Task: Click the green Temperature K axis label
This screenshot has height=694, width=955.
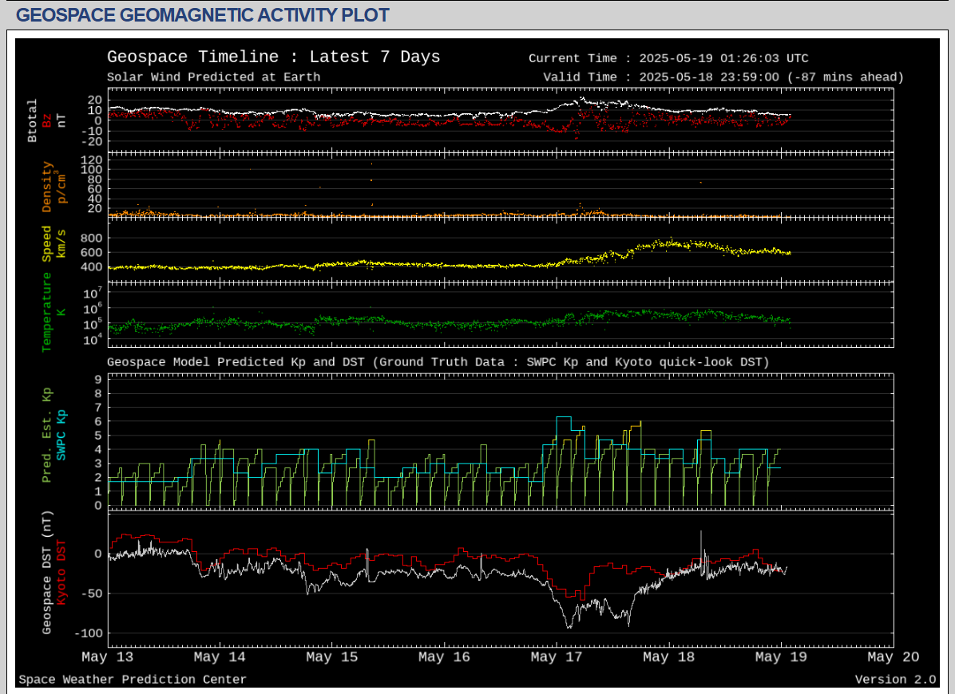Action: click(x=46, y=312)
